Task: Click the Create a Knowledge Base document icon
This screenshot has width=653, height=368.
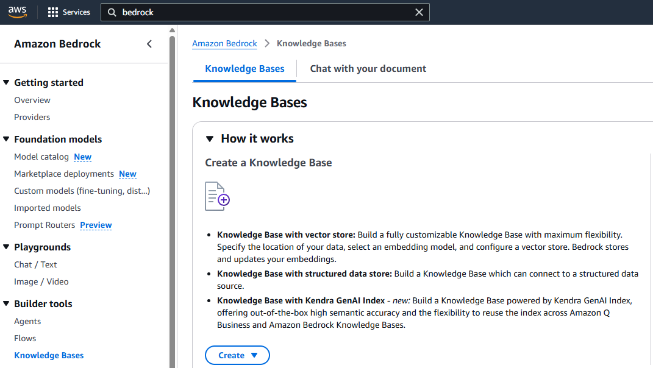Action: click(217, 196)
